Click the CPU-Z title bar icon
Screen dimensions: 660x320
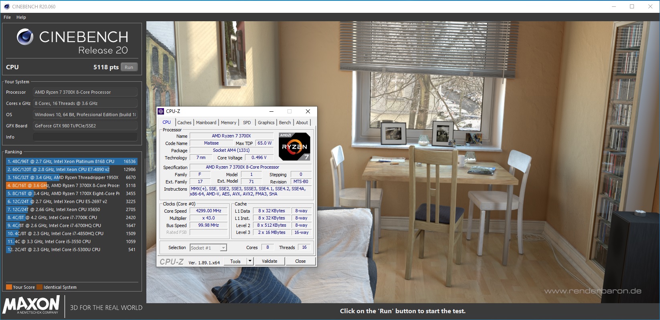coord(161,111)
